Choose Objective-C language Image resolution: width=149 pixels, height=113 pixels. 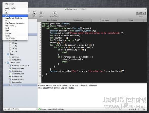coord(11,26)
